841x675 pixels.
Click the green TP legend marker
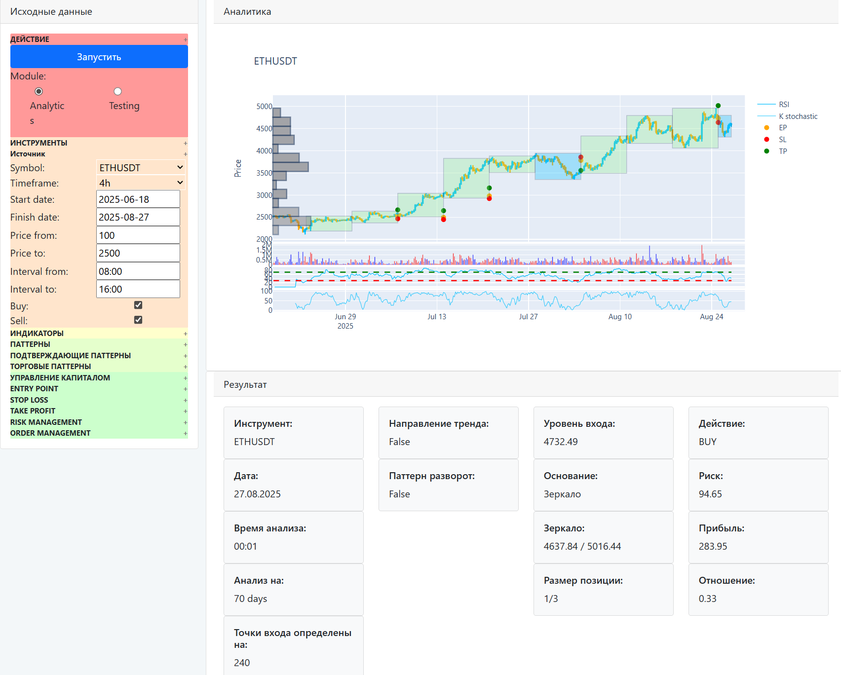(x=766, y=151)
